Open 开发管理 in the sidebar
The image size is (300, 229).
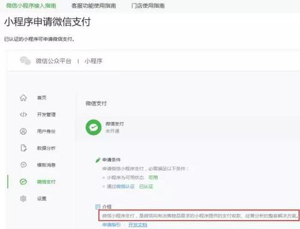(46, 115)
